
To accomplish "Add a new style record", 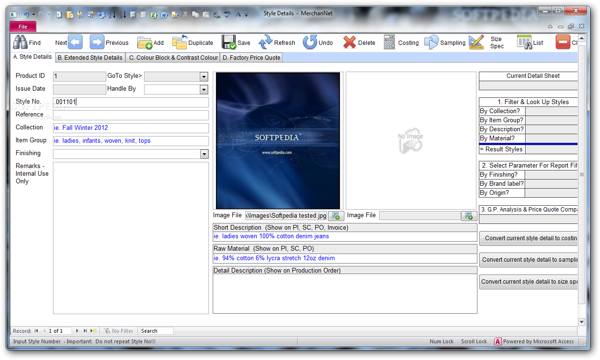I will (145, 42).
